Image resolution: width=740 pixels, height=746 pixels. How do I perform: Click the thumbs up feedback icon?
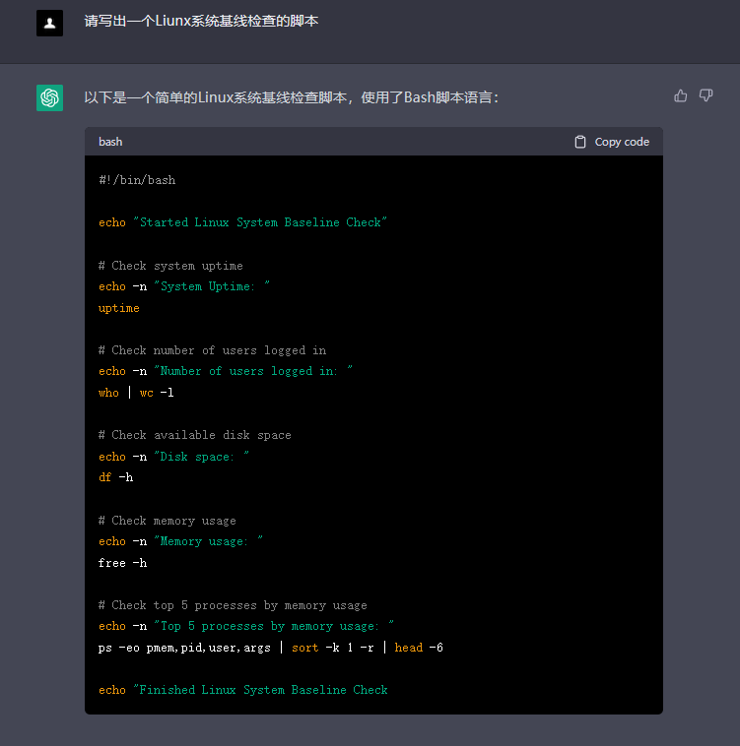click(x=681, y=95)
